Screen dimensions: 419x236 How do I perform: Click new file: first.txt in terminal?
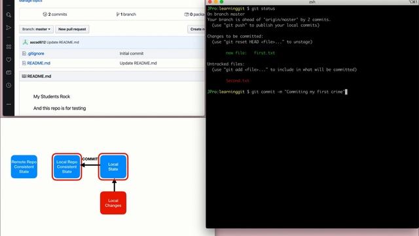pos(250,52)
